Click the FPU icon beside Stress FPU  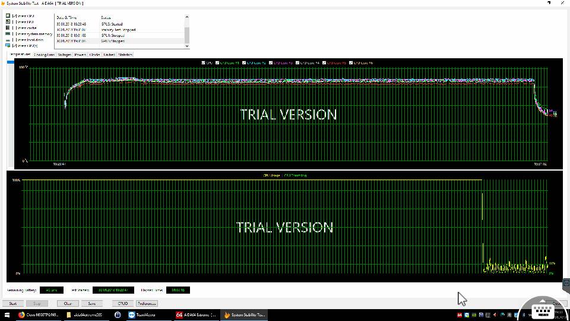click(x=8, y=22)
